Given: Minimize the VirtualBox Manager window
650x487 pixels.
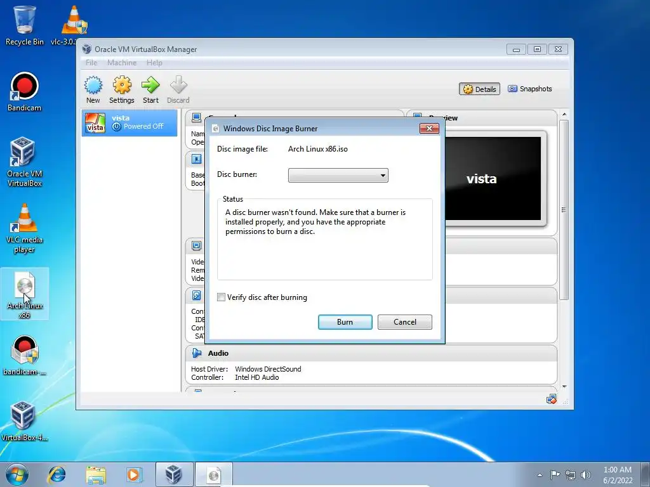Looking at the screenshot, I should (516, 49).
